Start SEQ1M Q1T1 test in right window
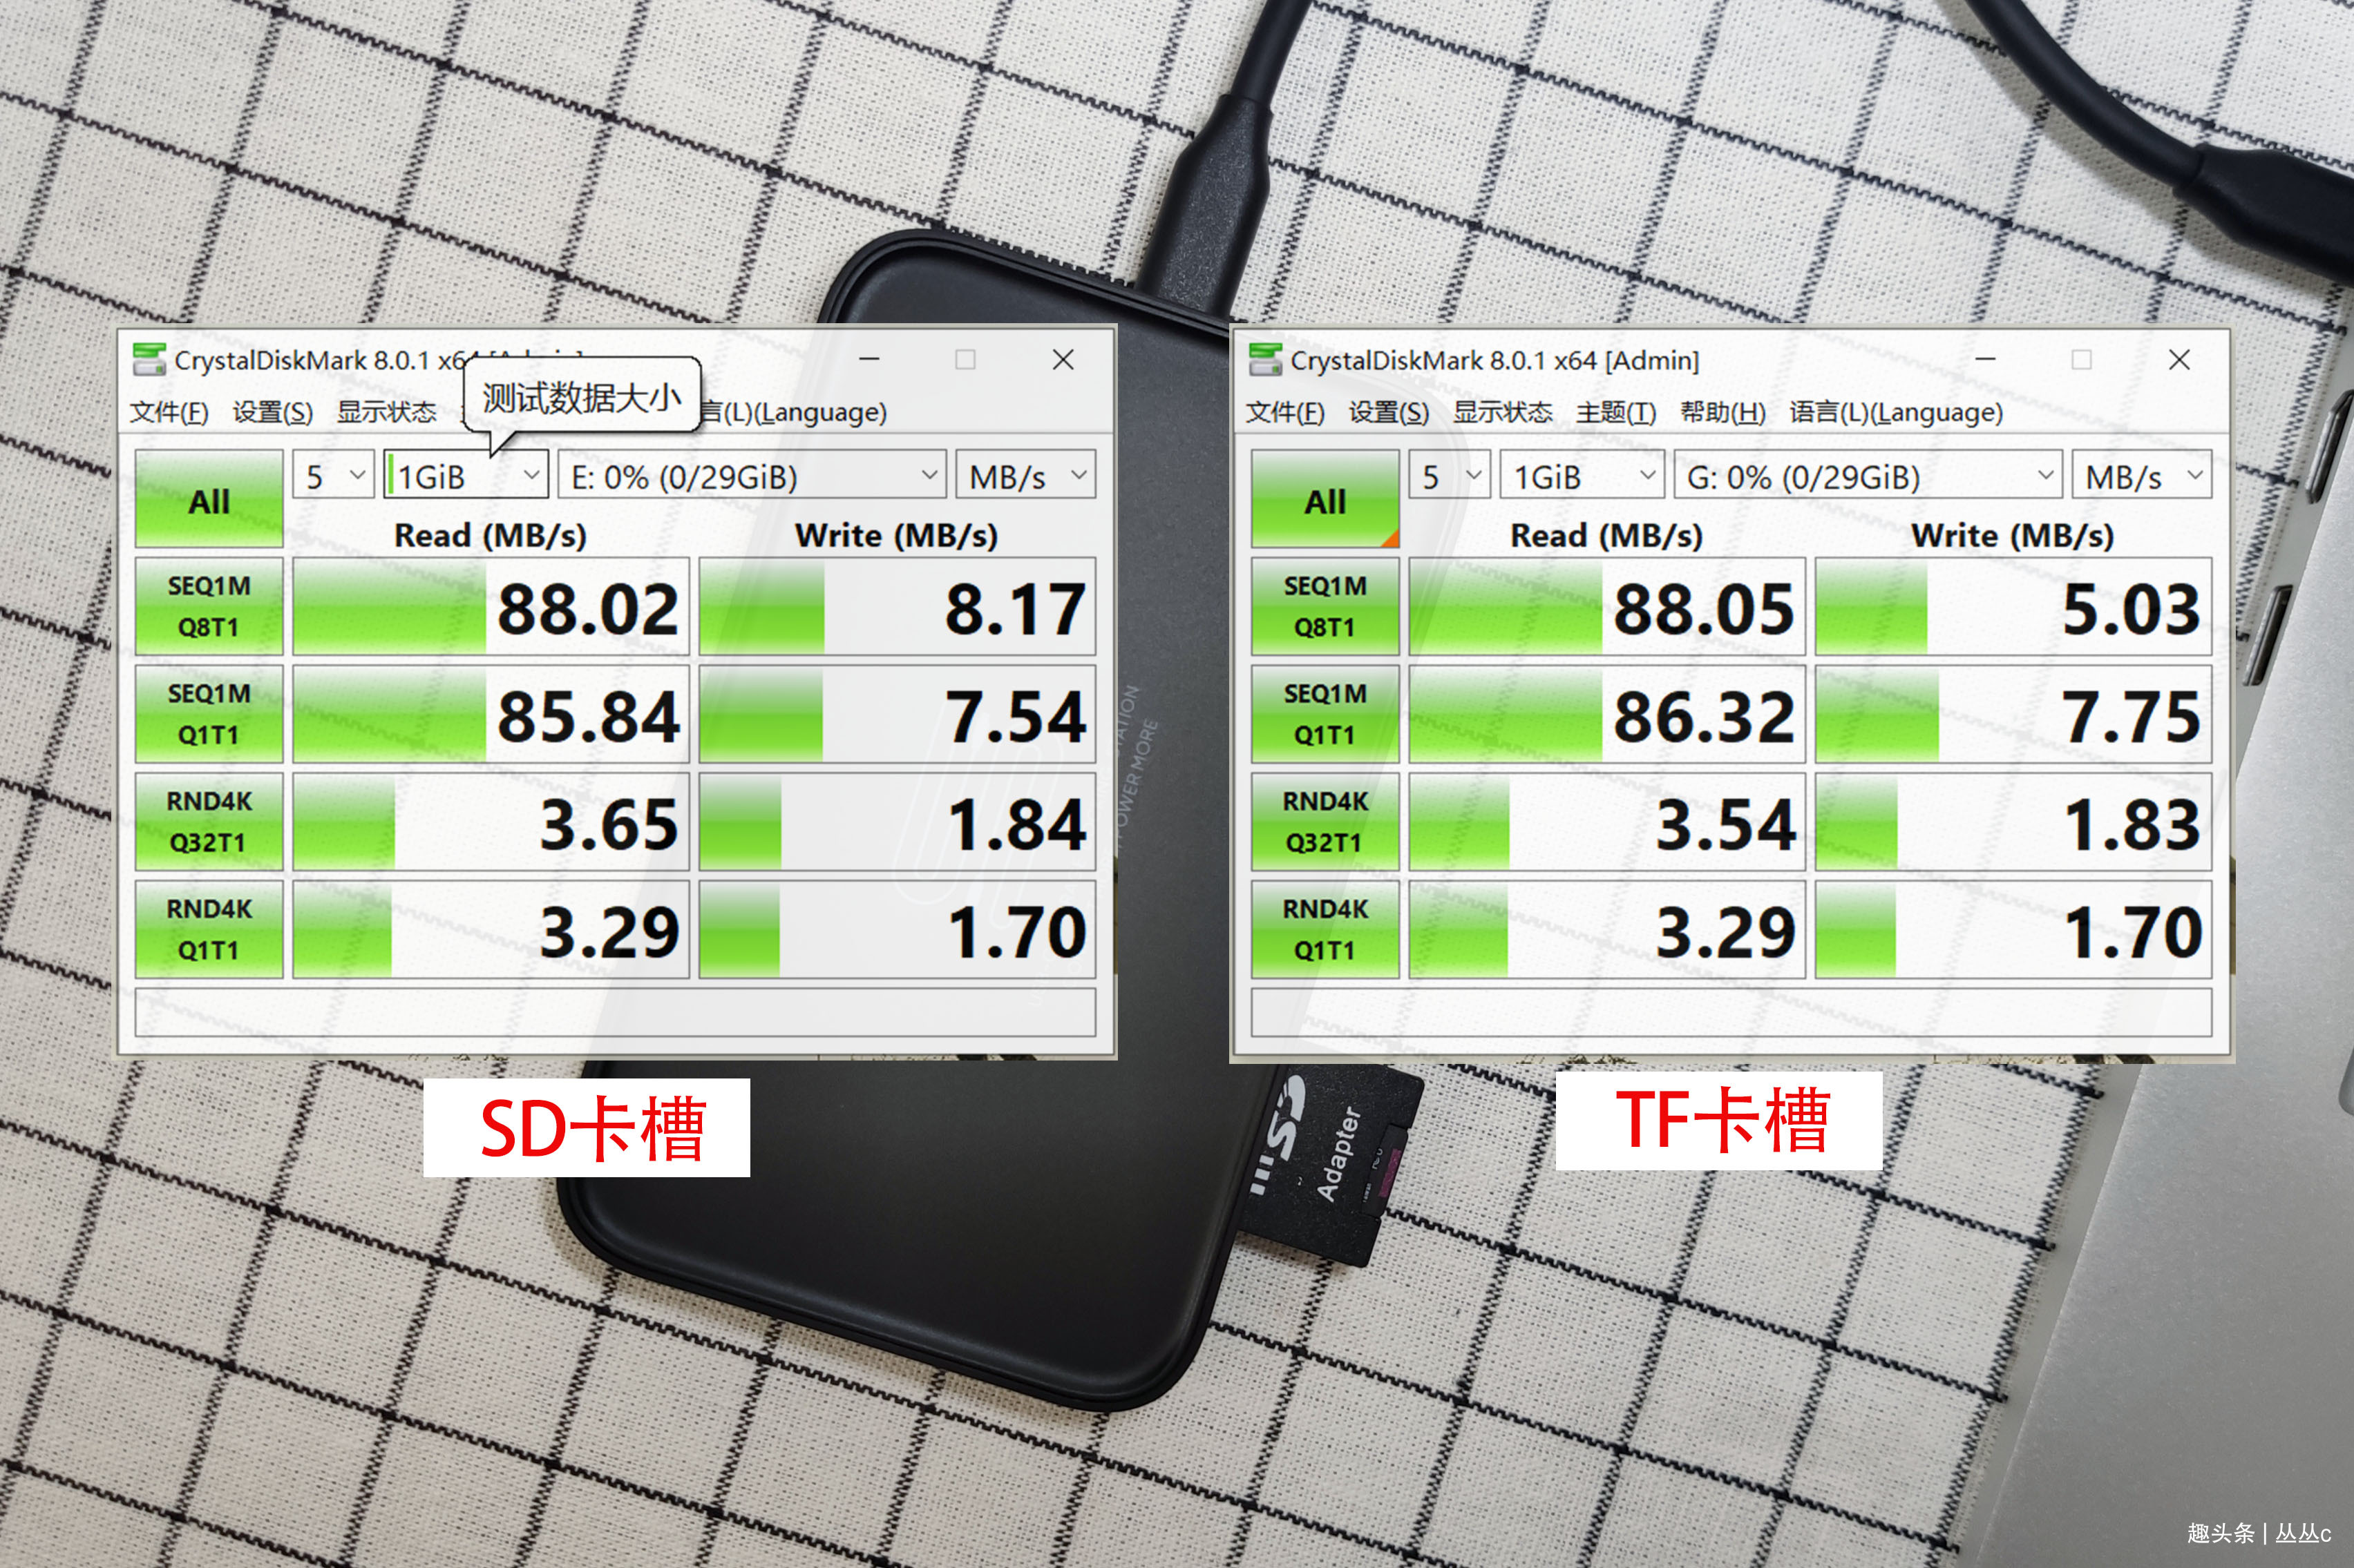 coord(1326,714)
